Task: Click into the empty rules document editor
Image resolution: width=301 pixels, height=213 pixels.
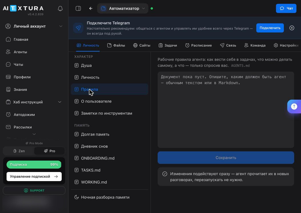Action: pos(226,110)
